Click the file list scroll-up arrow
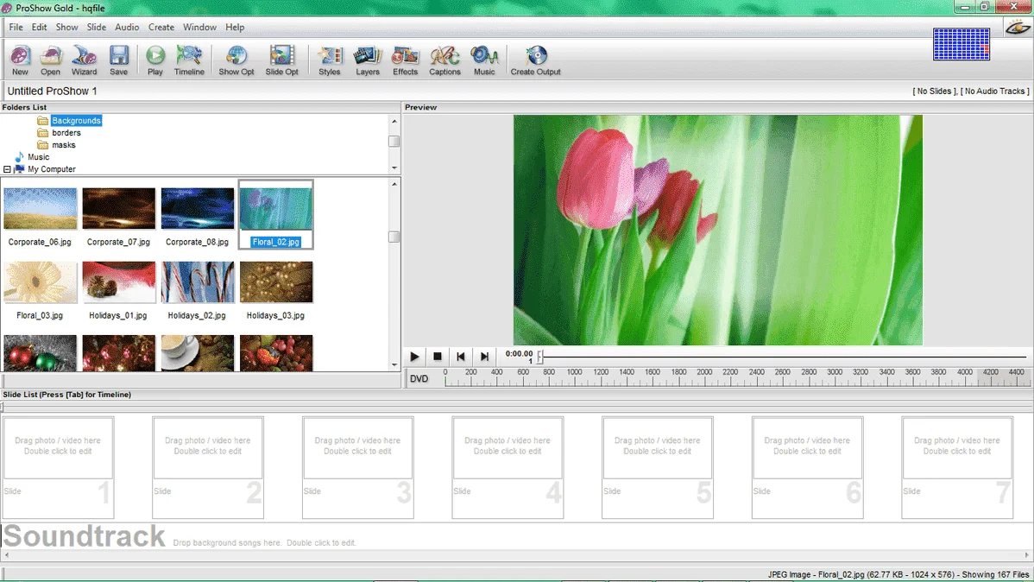 pyautogui.click(x=394, y=184)
